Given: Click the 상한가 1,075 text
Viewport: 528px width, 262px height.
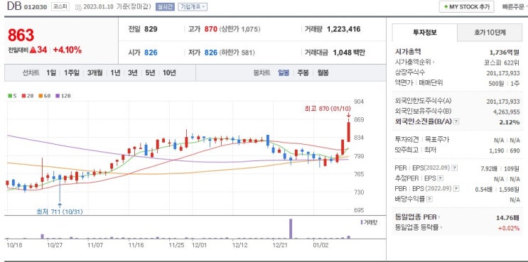Looking at the screenshot, I should [x=239, y=29].
